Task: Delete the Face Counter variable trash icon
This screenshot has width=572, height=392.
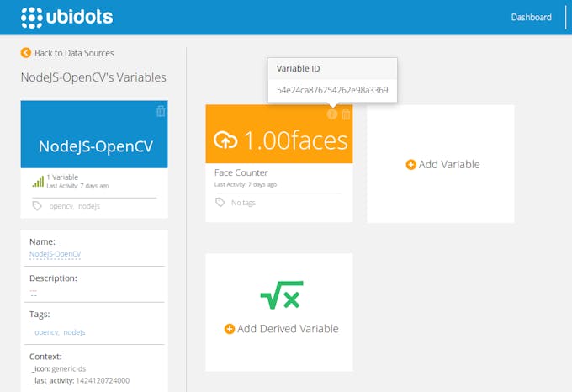Action: [346, 114]
